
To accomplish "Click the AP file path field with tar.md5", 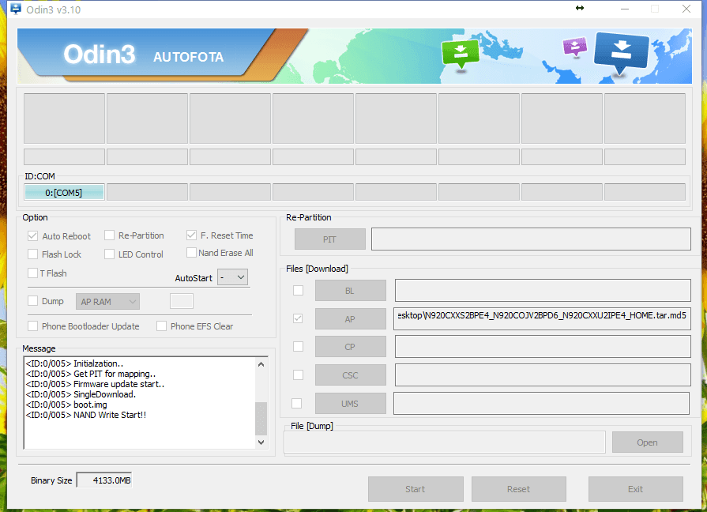I will [542, 318].
